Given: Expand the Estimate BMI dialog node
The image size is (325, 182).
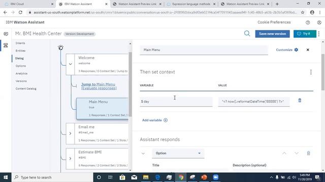Looking at the screenshot, I should (70, 158).
